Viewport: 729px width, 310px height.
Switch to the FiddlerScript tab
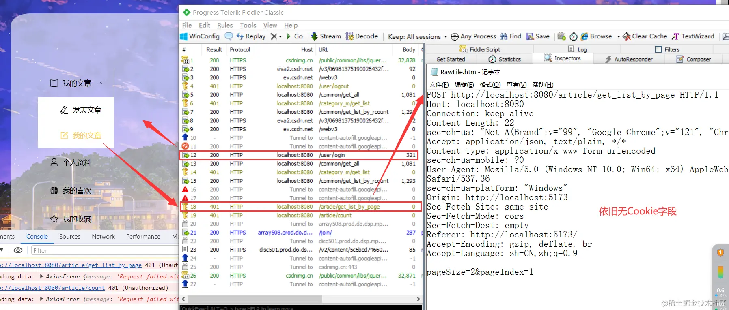[x=479, y=49]
